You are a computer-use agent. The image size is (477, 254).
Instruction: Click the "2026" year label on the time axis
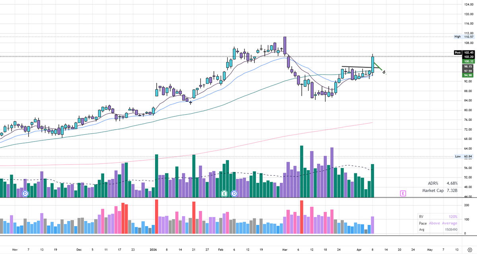pos(153,249)
